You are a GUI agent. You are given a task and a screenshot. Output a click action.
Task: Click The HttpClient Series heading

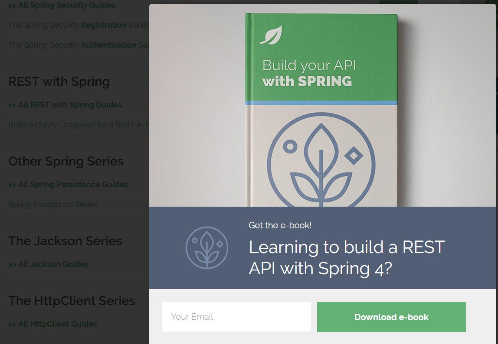pos(72,301)
